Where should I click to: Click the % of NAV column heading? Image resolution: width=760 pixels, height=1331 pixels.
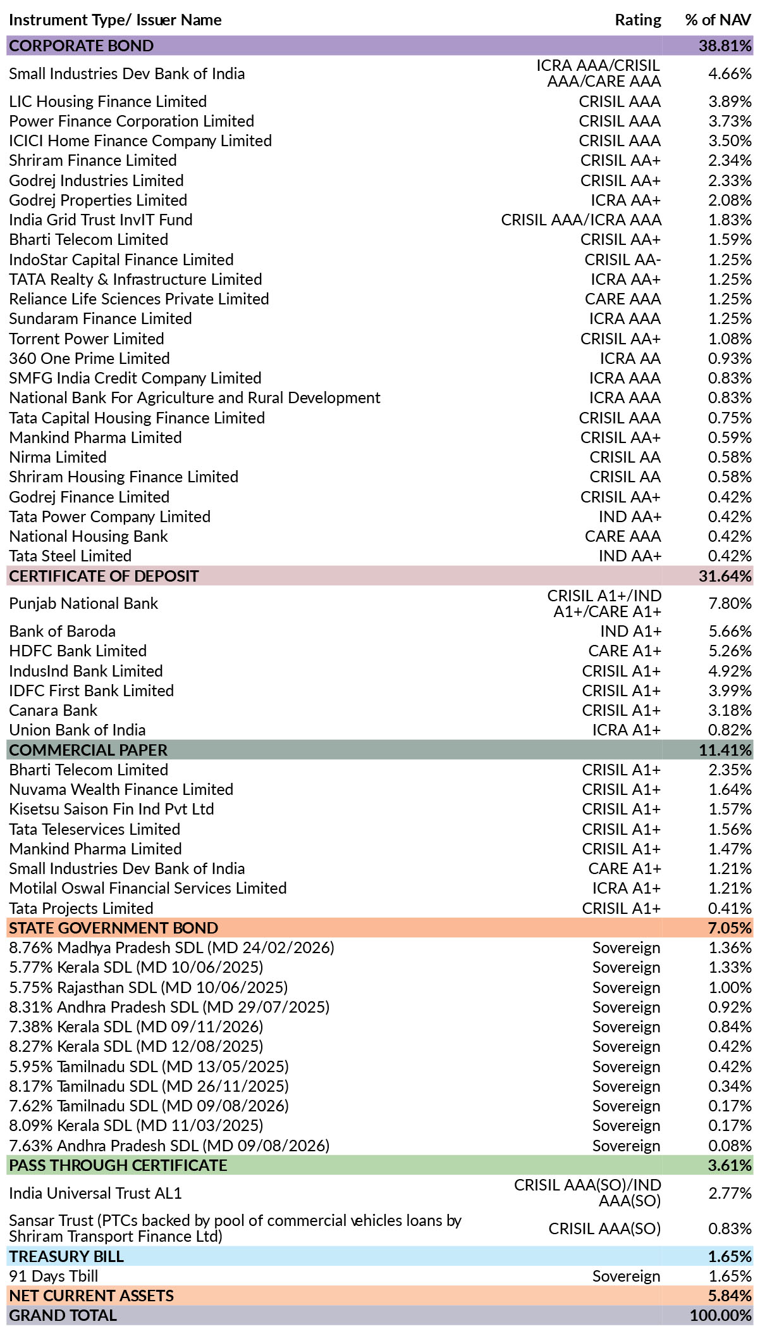[x=718, y=20]
